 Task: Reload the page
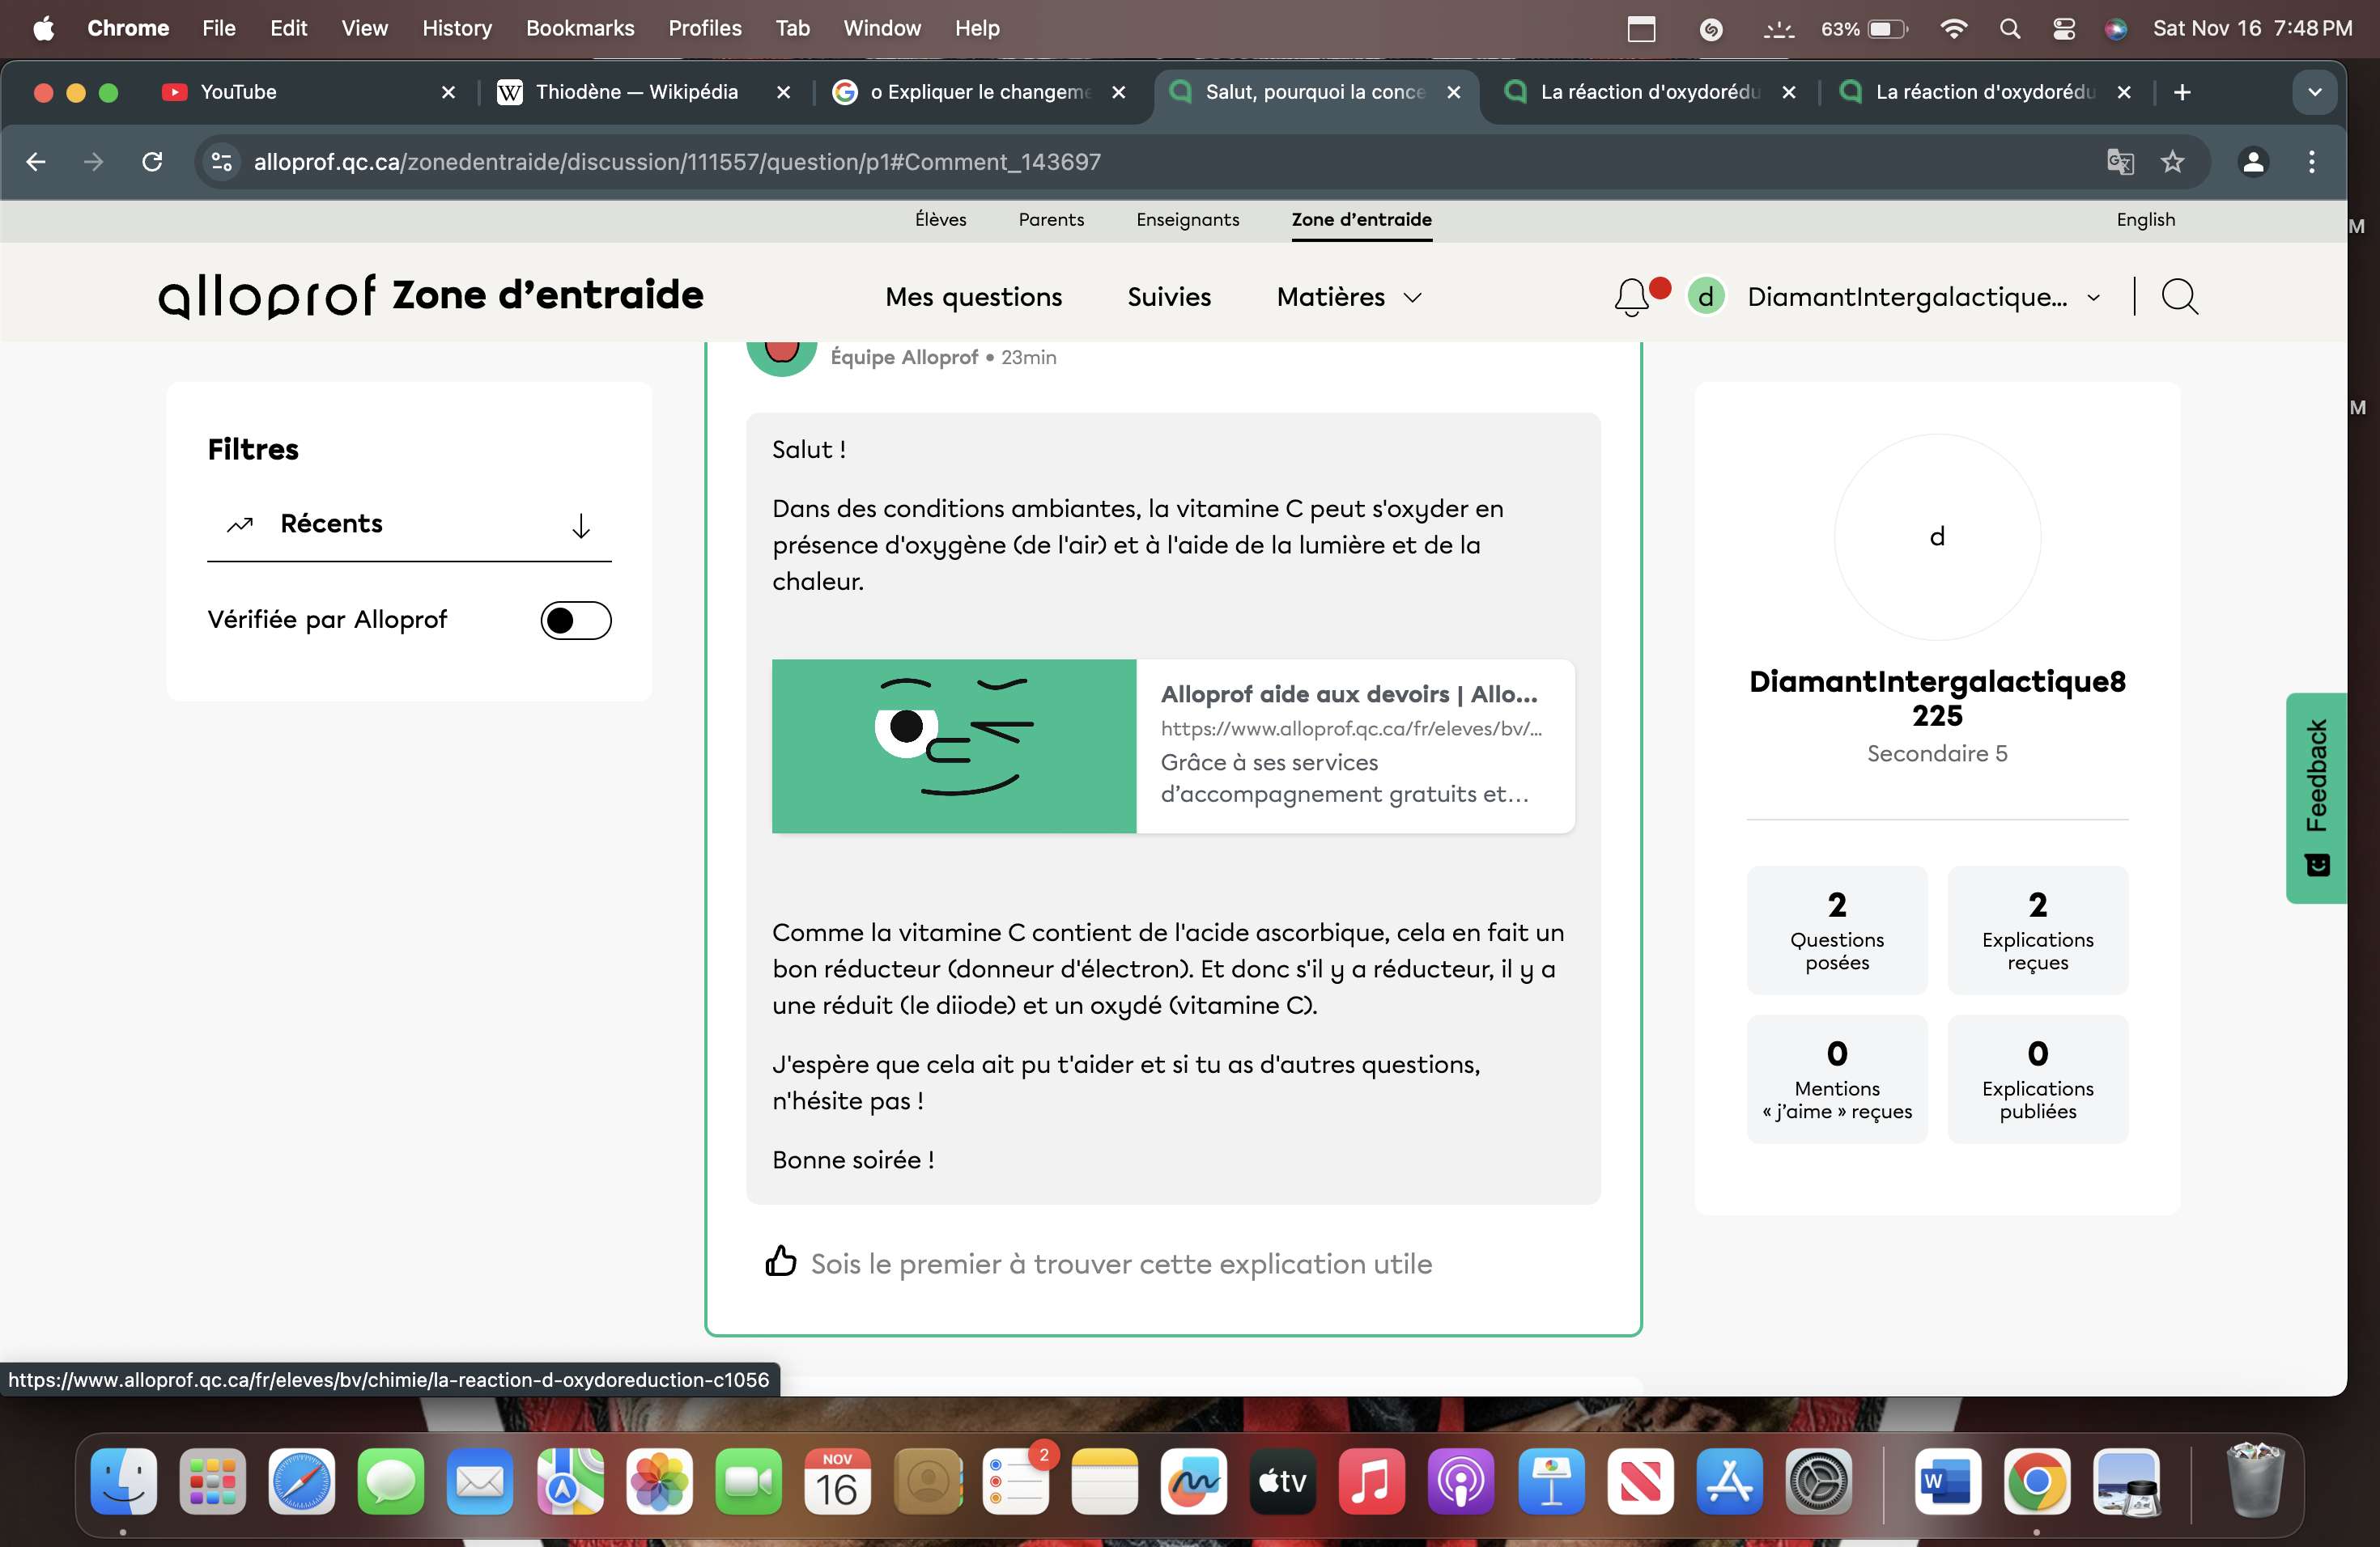(152, 162)
